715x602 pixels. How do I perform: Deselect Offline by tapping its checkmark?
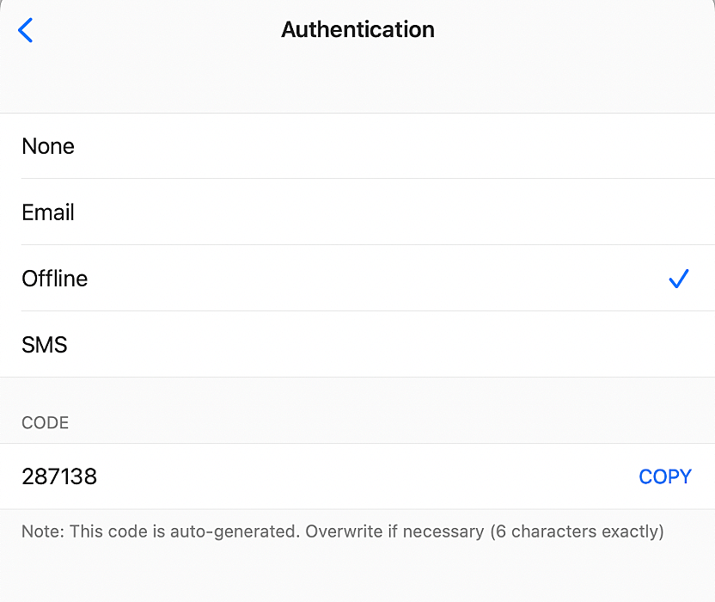(x=678, y=279)
